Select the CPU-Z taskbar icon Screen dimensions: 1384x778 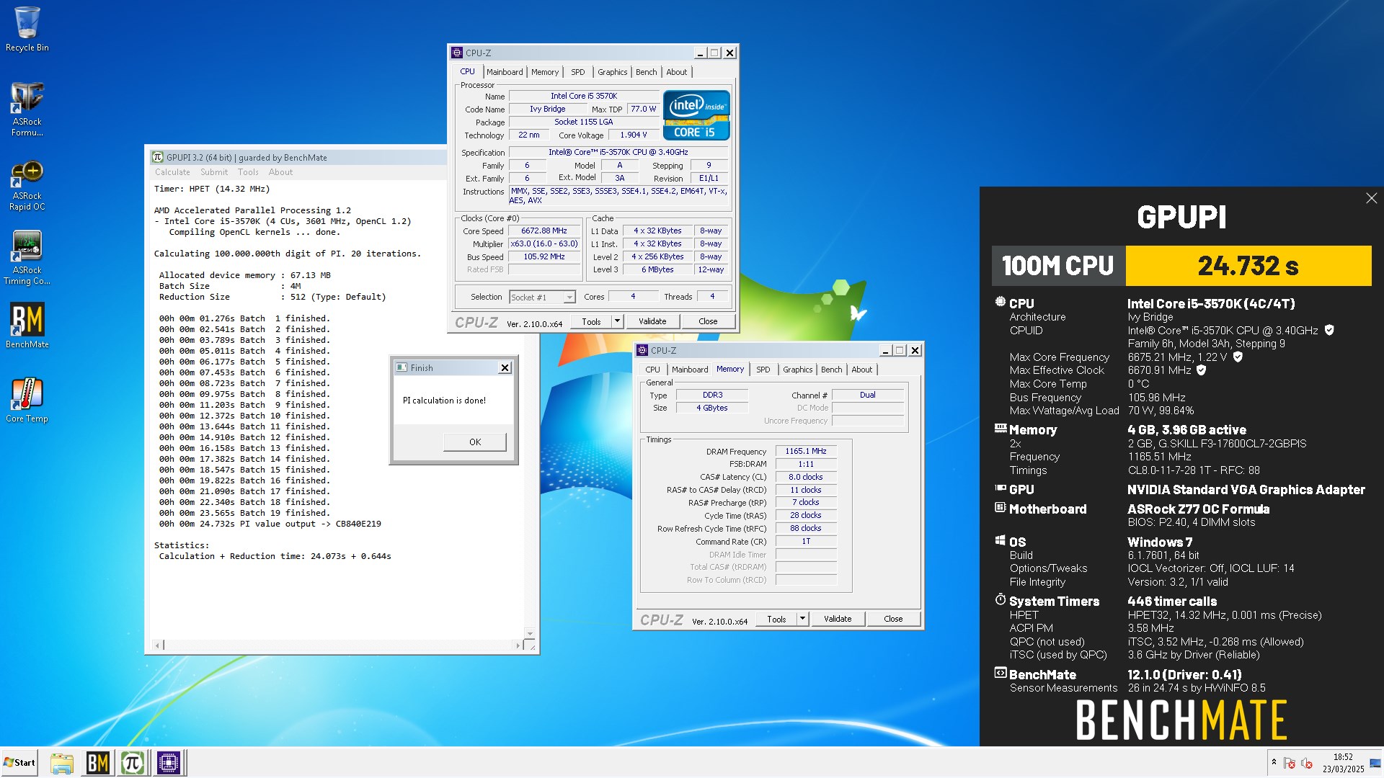[x=169, y=763]
